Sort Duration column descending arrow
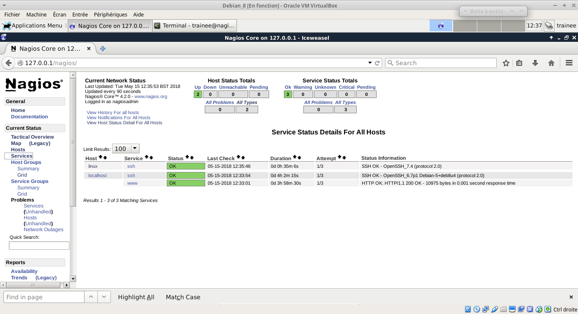The height and width of the screenshot is (314, 578). (300, 158)
